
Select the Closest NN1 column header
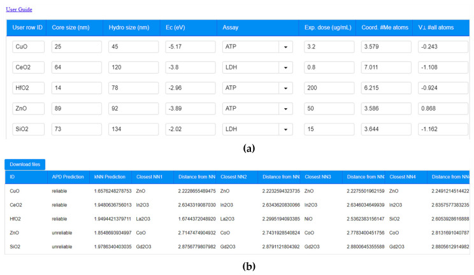[150, 177]
